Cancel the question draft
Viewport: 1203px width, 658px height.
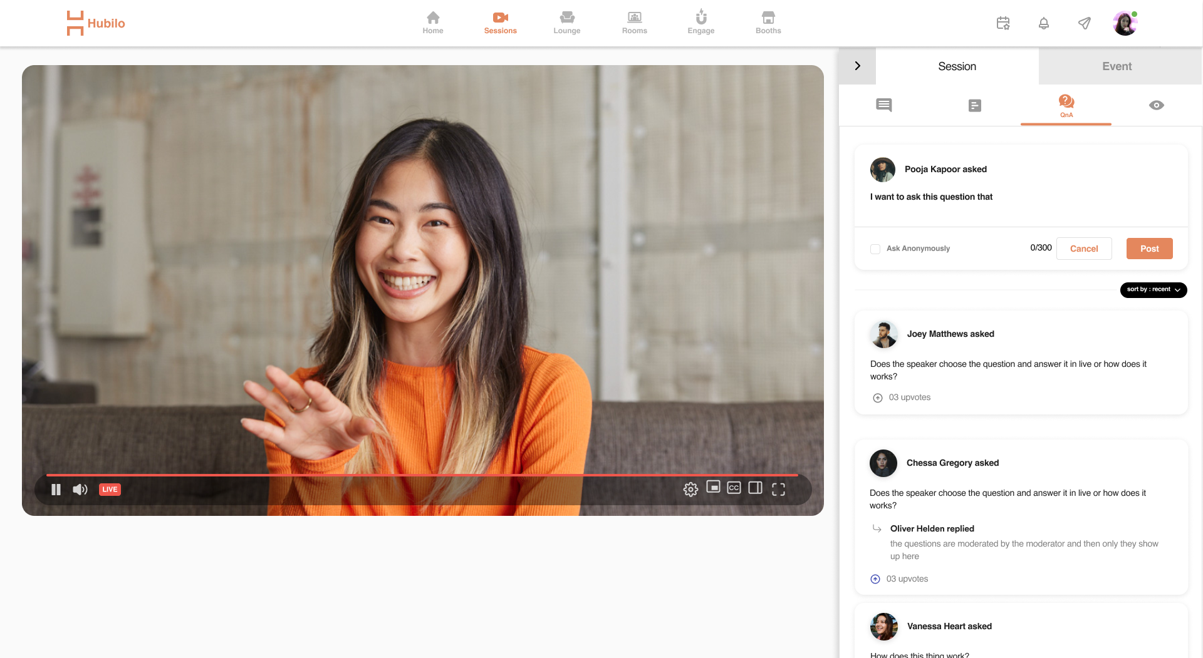[x=1084, y=249]
